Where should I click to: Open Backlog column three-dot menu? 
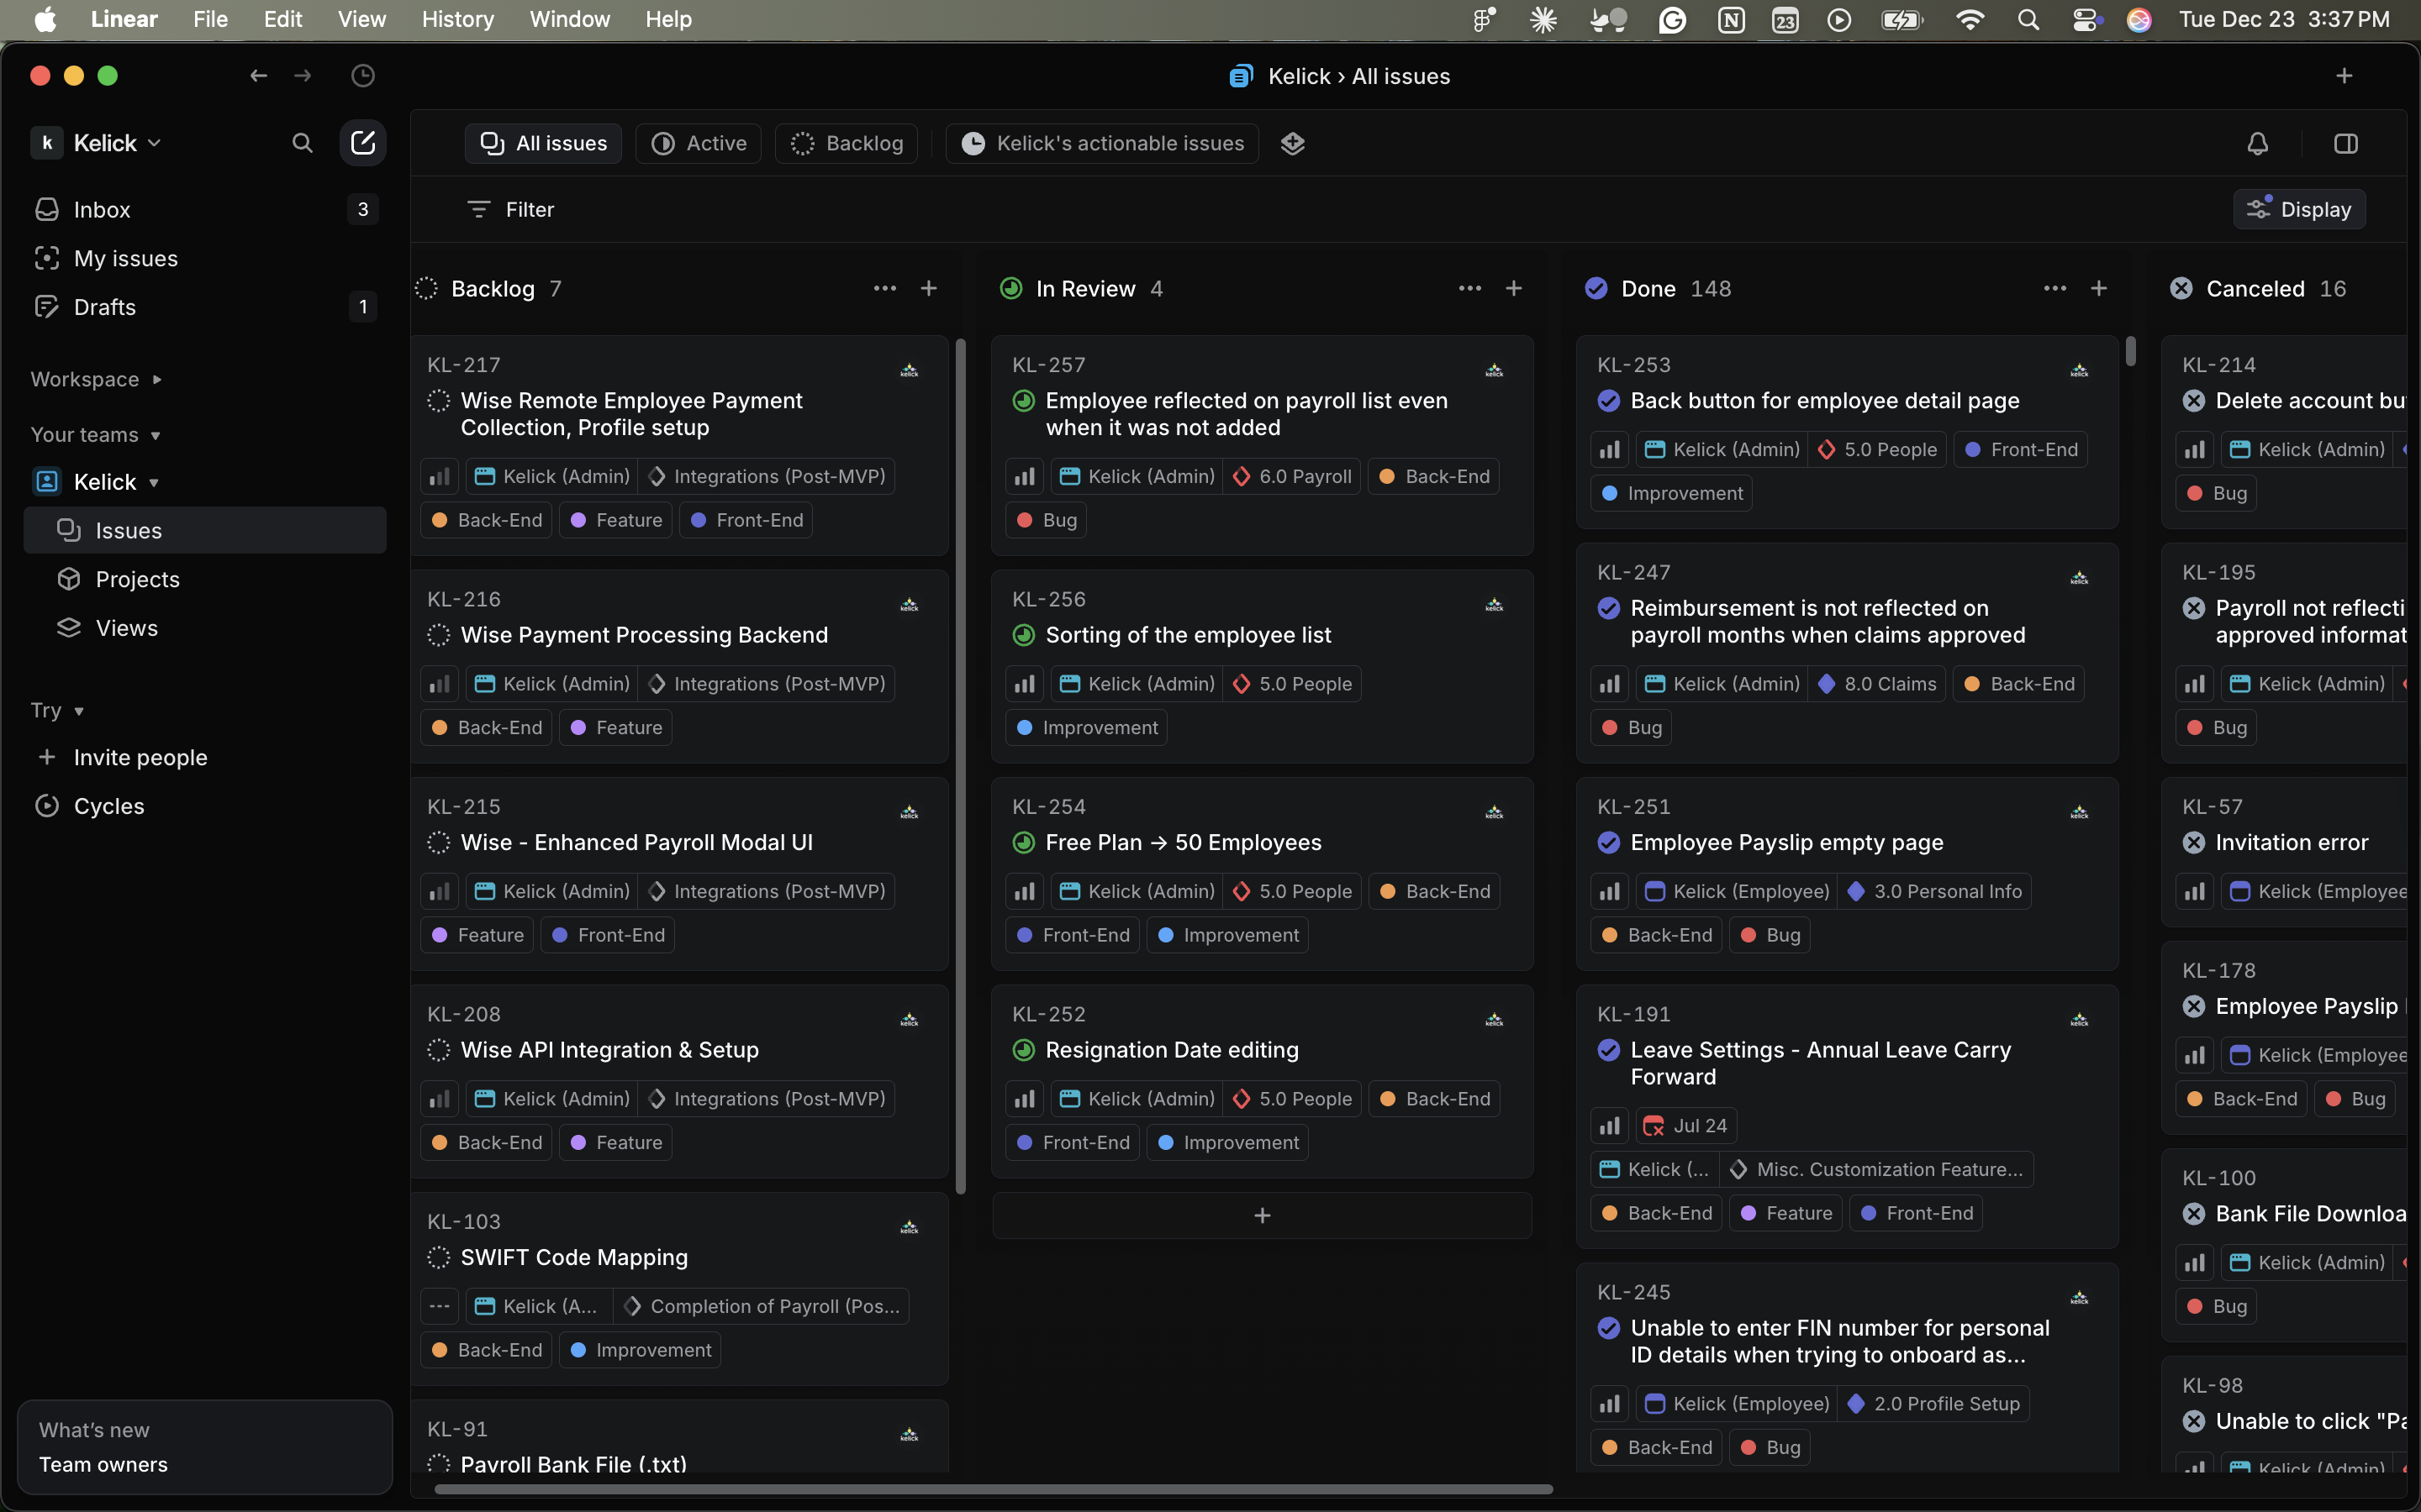tap(884, 289)
